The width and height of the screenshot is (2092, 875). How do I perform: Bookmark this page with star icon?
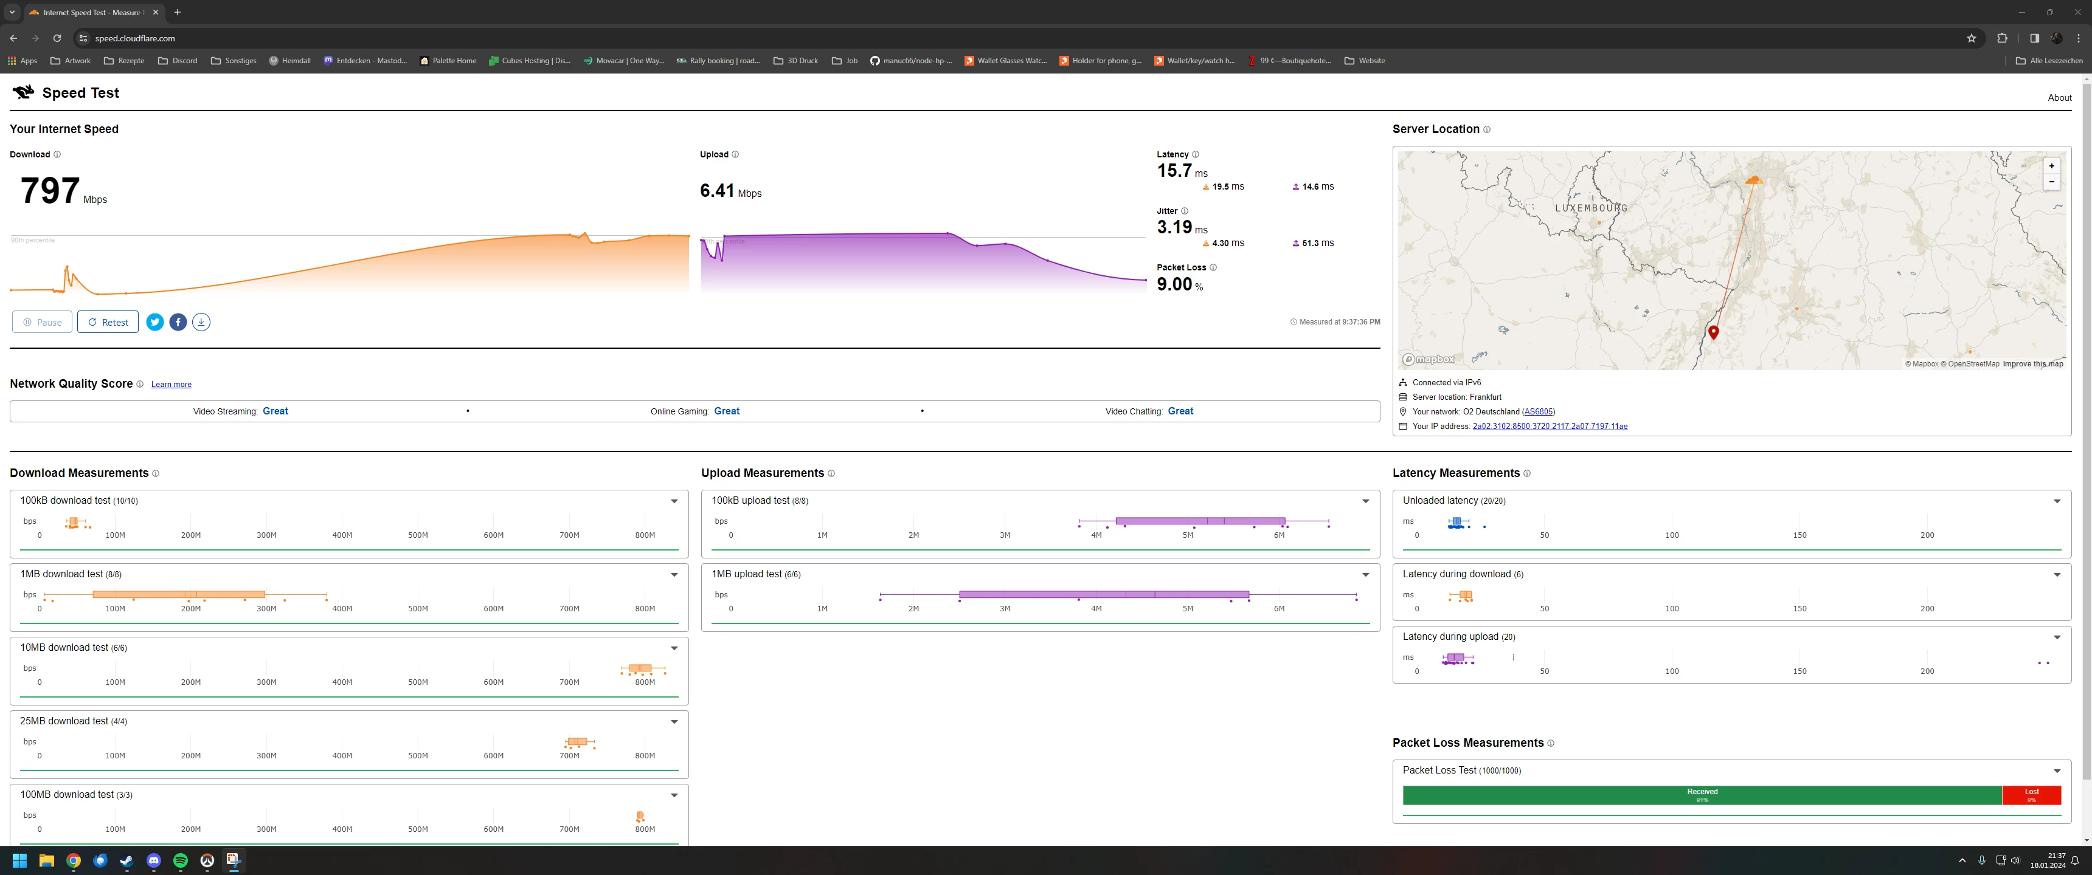tap(1971, 38)
